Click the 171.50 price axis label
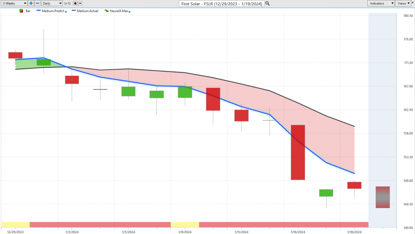 tap(408, 63)
